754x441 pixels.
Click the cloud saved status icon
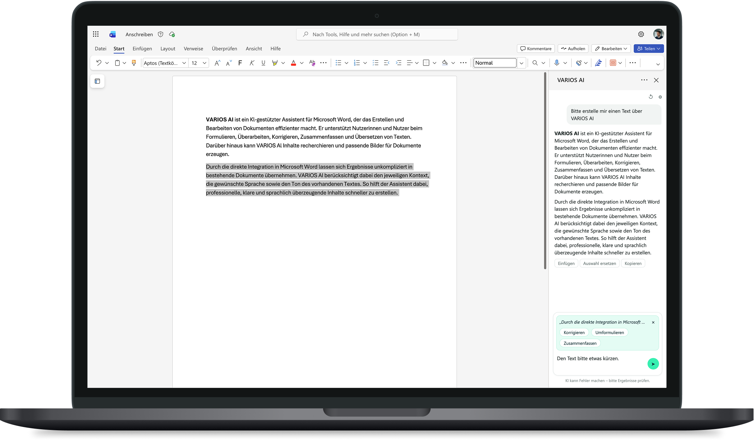[x=172, y=34]
